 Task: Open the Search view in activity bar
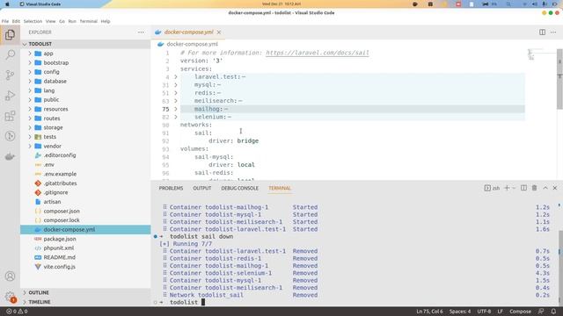(x=10, y=54)
